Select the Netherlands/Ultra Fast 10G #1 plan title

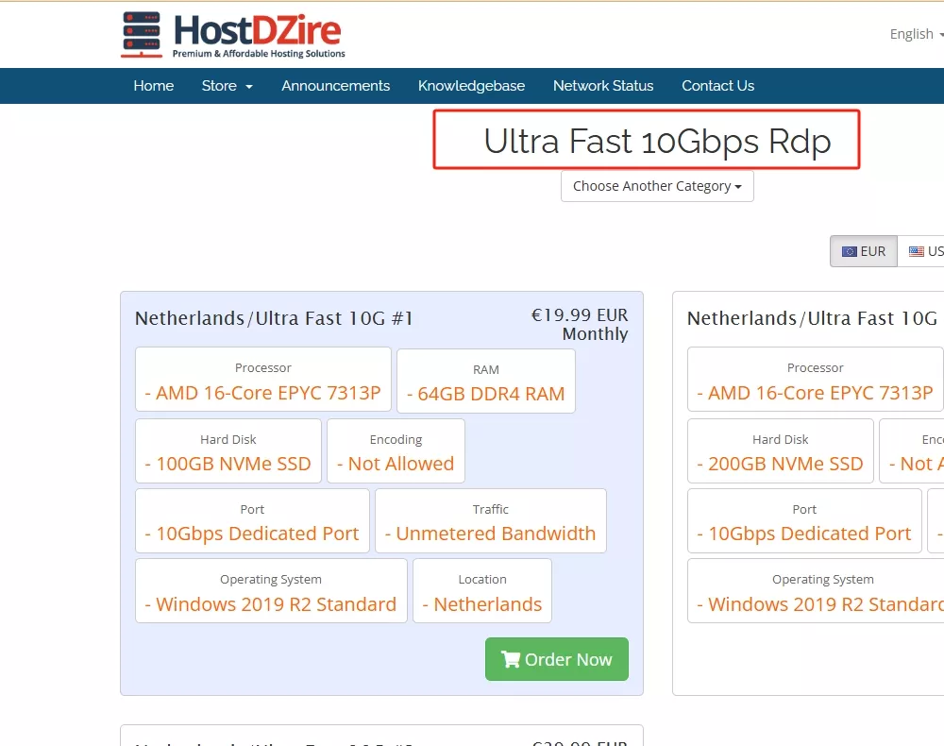[x=274, y=318]
